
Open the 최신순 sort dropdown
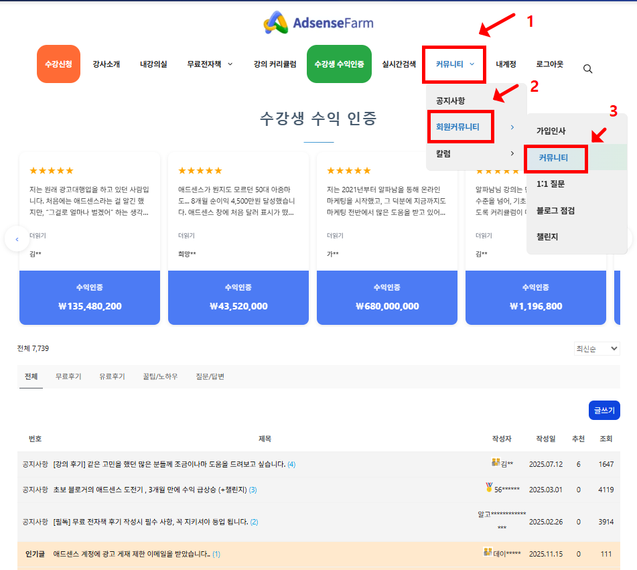tap(597, 348)
